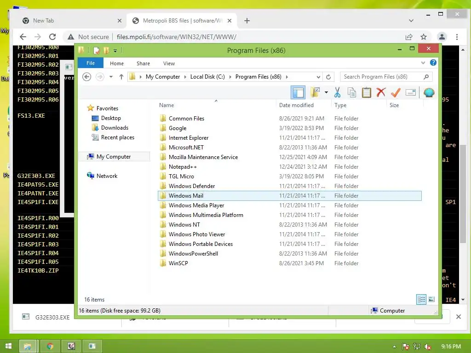Image resolution: width=471 pixels, height=353 pixels.
Task: Open Customize Quick Access Toolbar dropdown
Action: pos(115,51)
